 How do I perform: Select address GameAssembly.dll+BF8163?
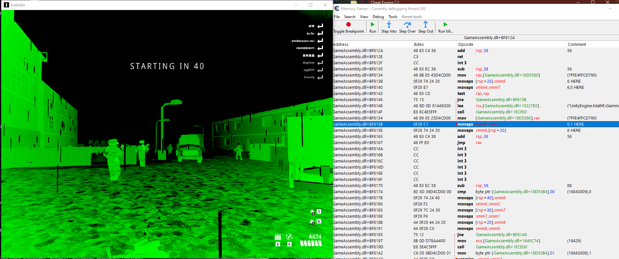358,137
